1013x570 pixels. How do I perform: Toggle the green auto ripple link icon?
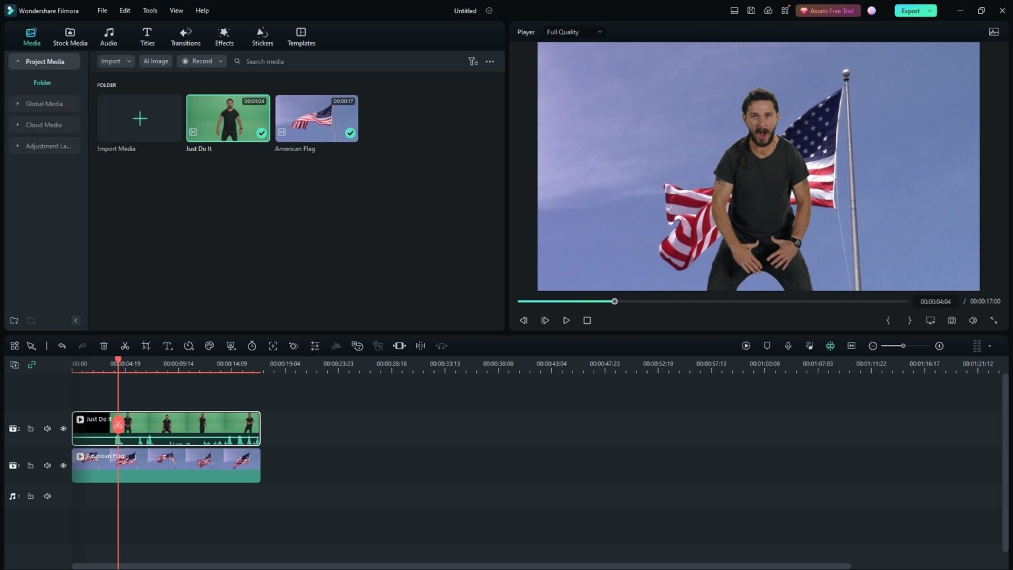pyautogui.click(x=32, y=364)
